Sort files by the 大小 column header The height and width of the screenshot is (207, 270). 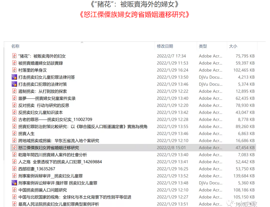coord(233,46)
